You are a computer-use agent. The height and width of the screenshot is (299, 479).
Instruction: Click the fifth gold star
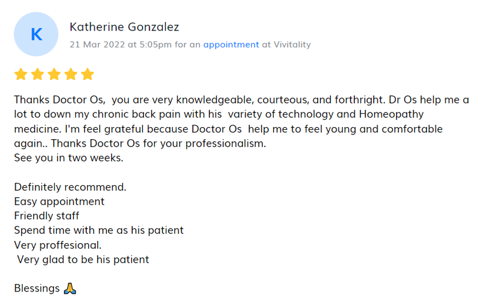click(x=88, y=74)
